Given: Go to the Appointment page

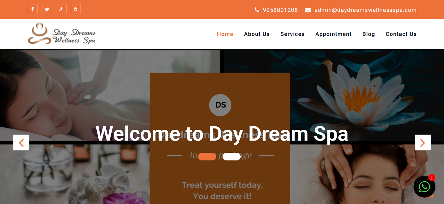Looking at the screenshot, I should point(333,34).
